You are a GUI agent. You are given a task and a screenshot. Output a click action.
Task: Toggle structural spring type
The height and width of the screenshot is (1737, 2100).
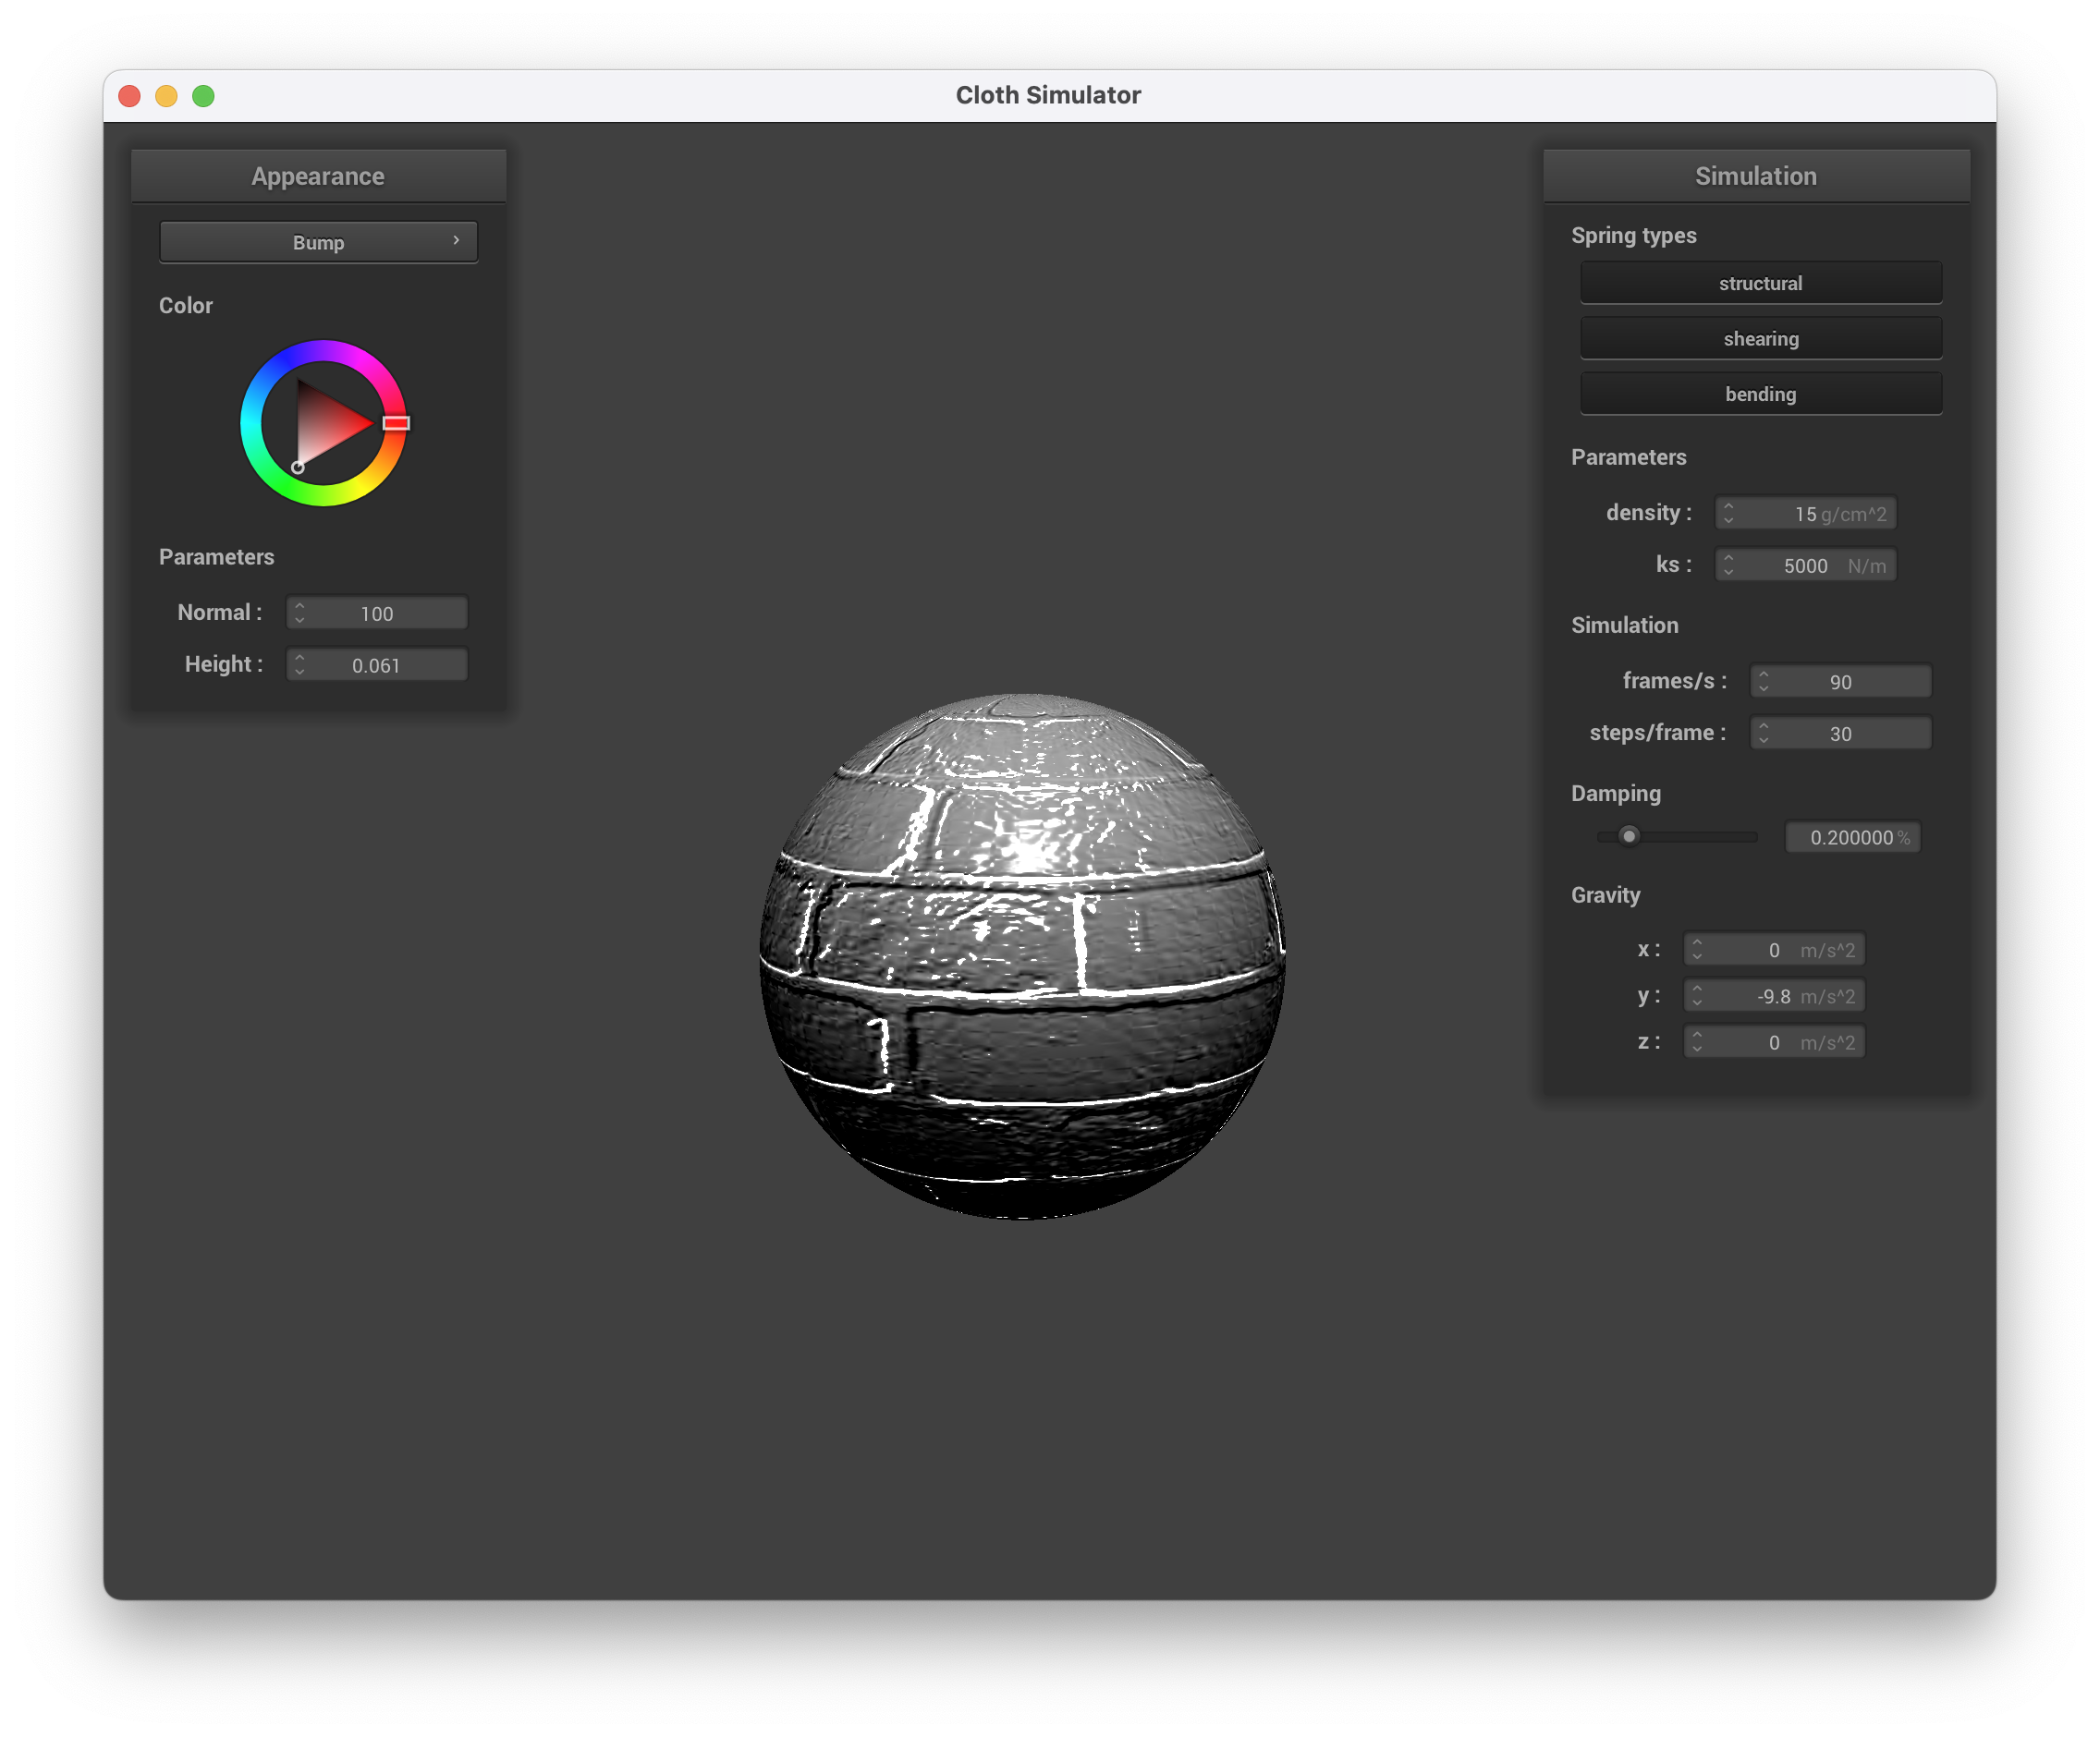pyautogui.click(x=1760, y=283)
